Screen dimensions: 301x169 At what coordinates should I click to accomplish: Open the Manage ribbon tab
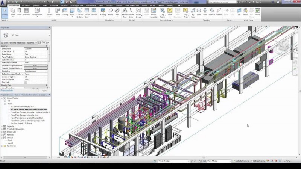click(109, 5)
